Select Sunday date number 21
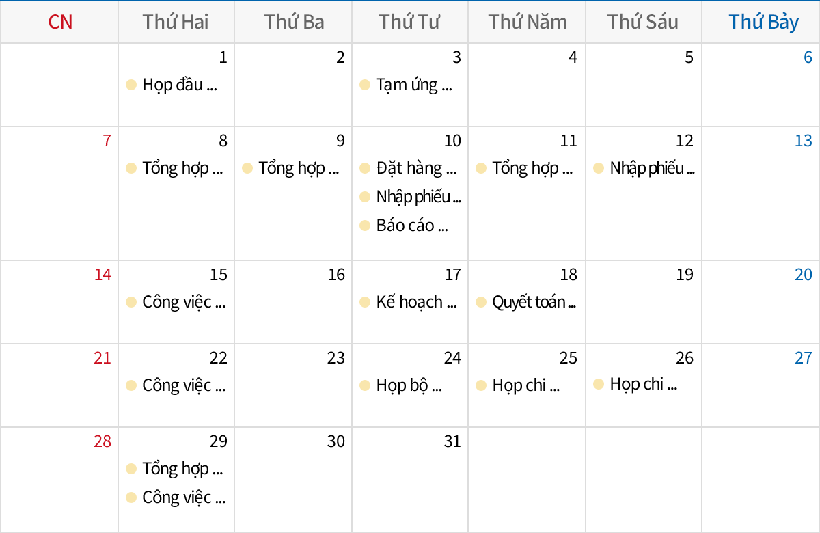This screenshot has width=820, height=533. click(x=102, y=358)
